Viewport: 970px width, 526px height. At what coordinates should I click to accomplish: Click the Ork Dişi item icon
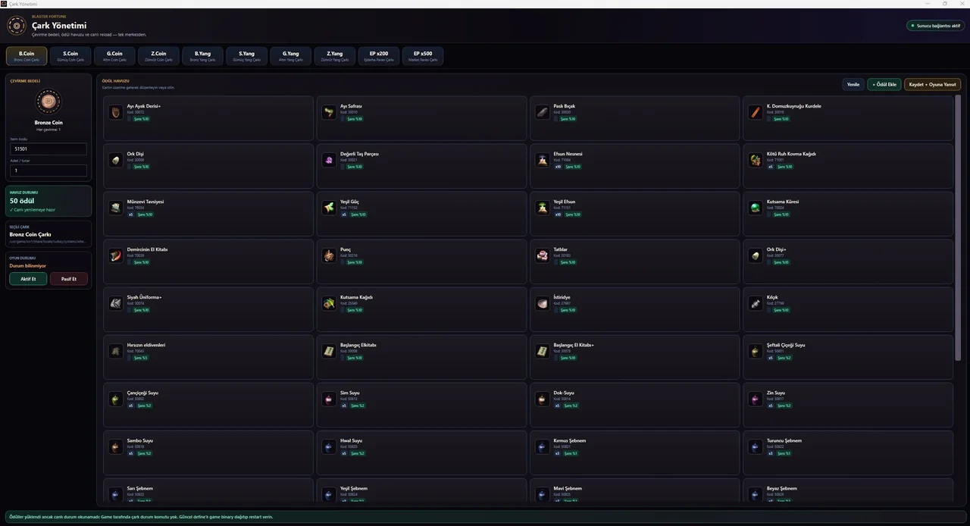tap(115, 160)
